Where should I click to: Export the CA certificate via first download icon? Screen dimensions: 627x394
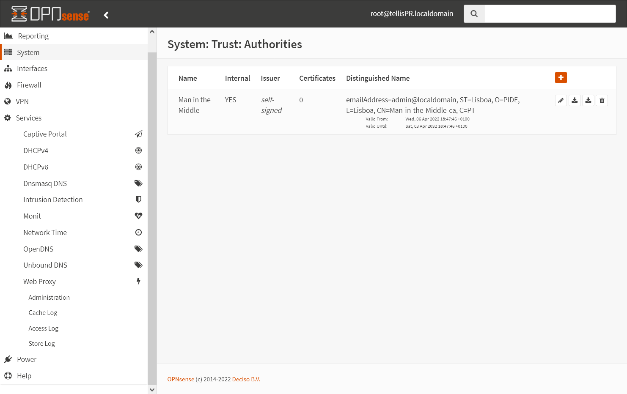[x=575, y=100]
